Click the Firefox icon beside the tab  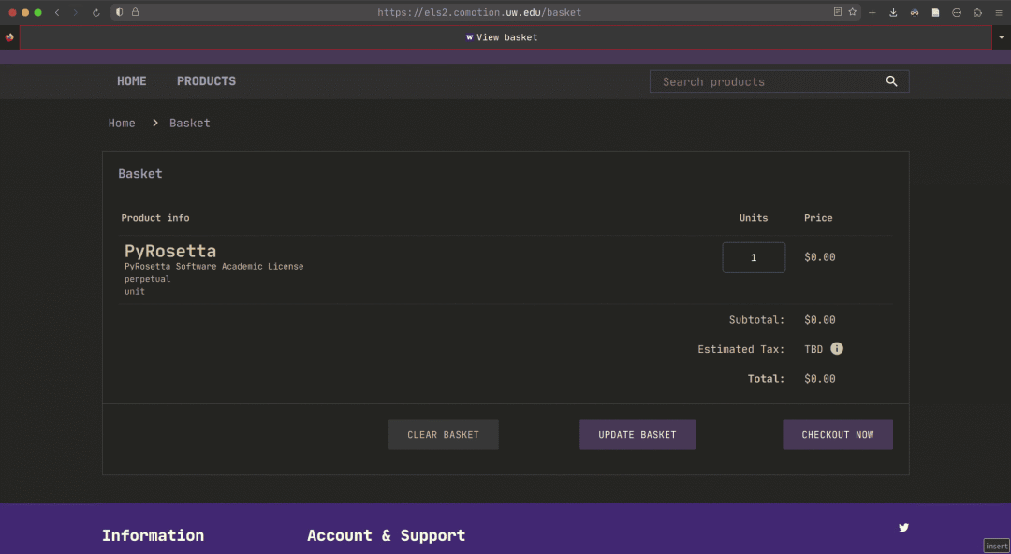9,37
